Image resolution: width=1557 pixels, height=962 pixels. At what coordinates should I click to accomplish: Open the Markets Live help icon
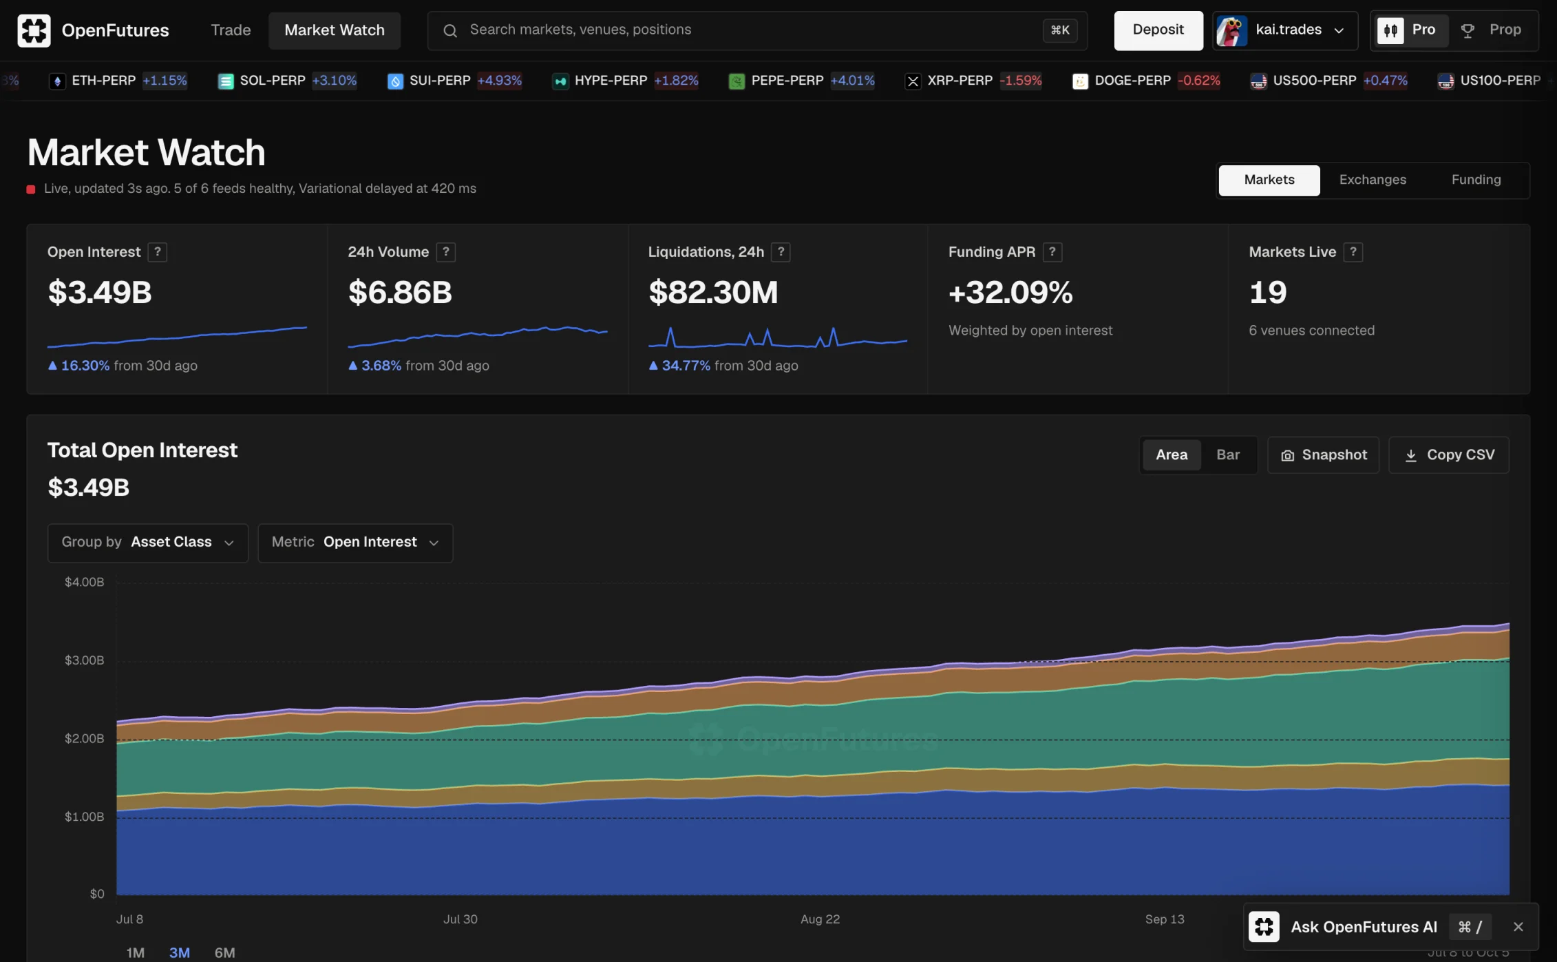point(1353,252)
